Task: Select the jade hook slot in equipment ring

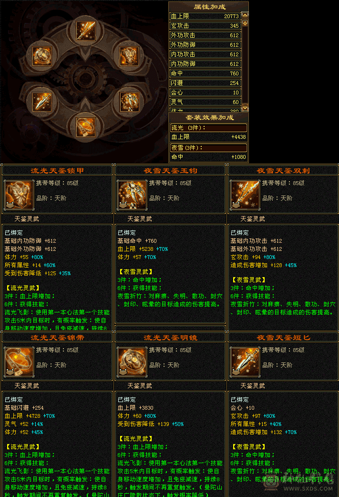Action: pyautogui.click(x=129, y=102)
